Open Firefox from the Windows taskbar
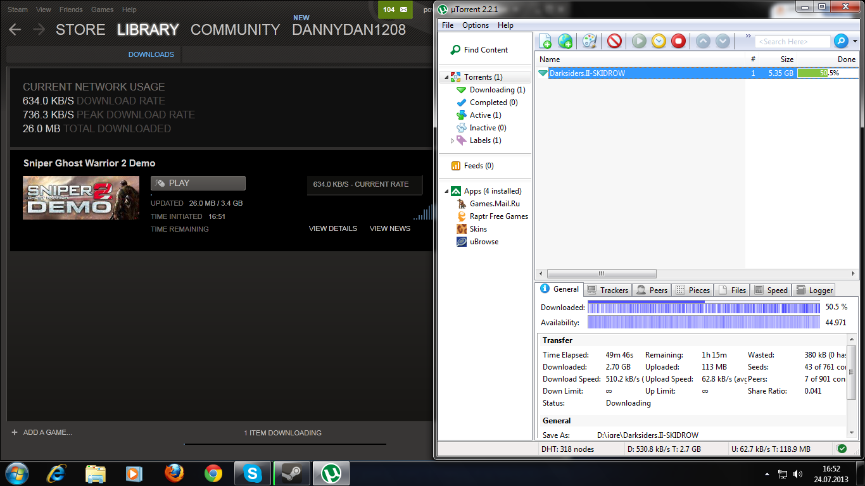 pyautogui.click(x=174, y=473)
